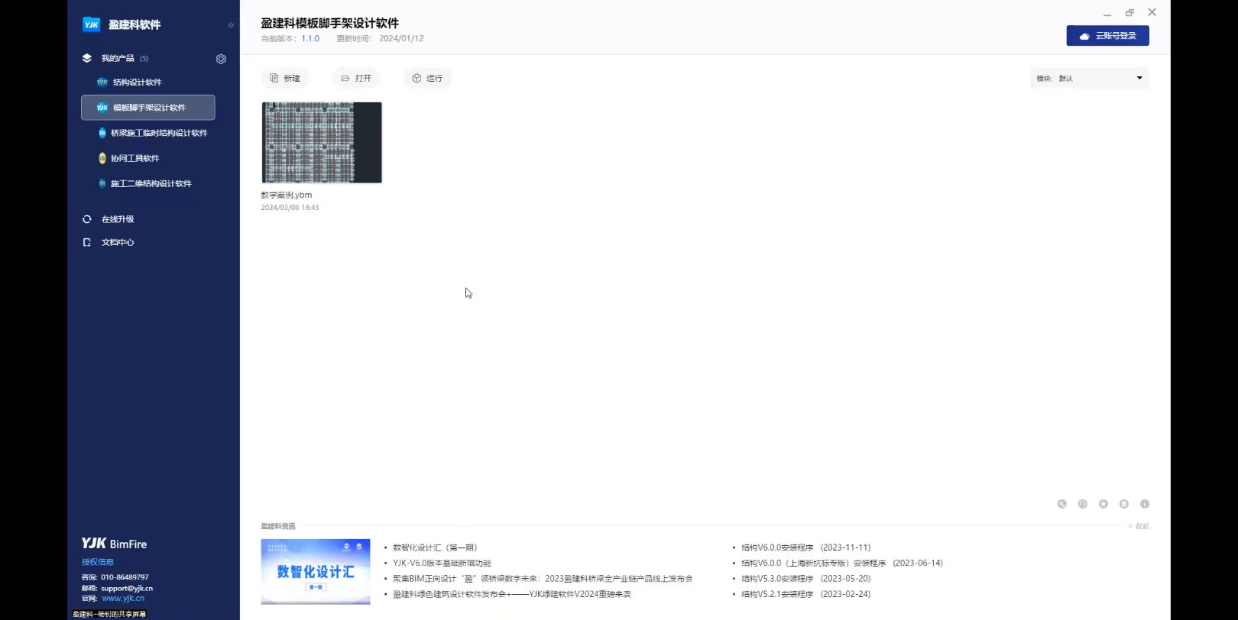Collapse the sidebar with the double-chevron arrow
1238x620 pixels.
[x=231, y=25]
